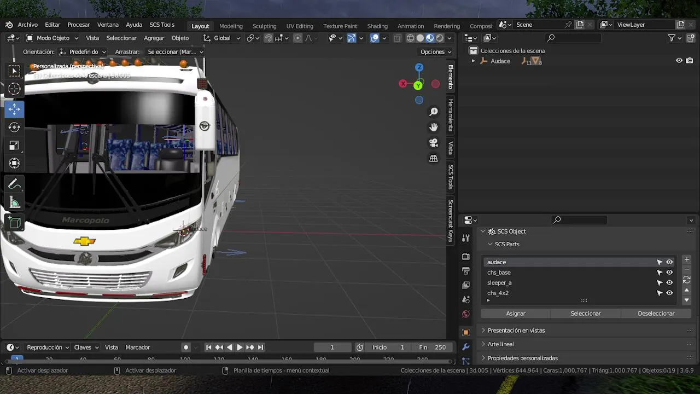Toggle camera view icon in viewport
Screen dimensions: 700x394
(x=434, y=143)
